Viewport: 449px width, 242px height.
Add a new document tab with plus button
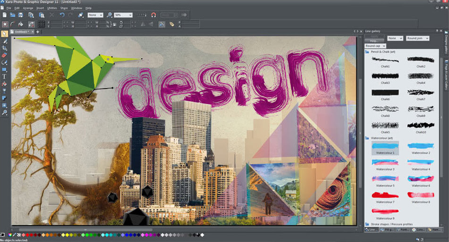(x=37, y=32)
